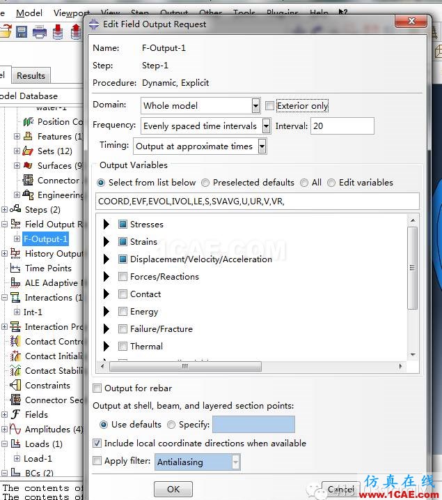
Task: Open the Antialiasing filter dropdown
Action: click(235, 462)
